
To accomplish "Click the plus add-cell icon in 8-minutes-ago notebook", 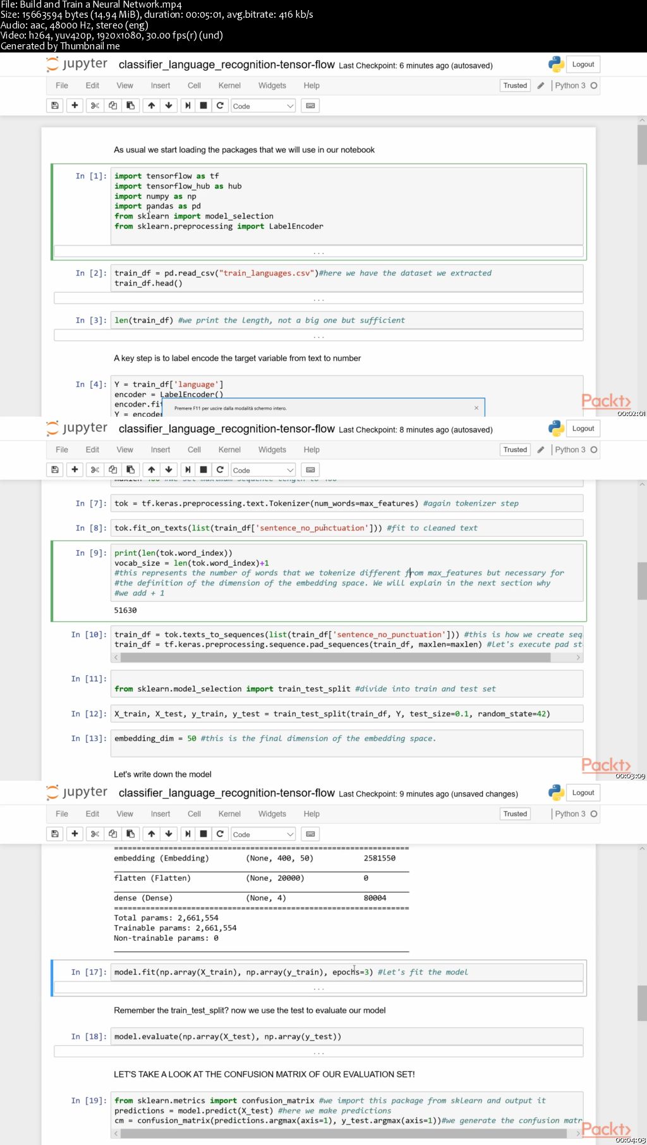I will click(x=75, y=470).
